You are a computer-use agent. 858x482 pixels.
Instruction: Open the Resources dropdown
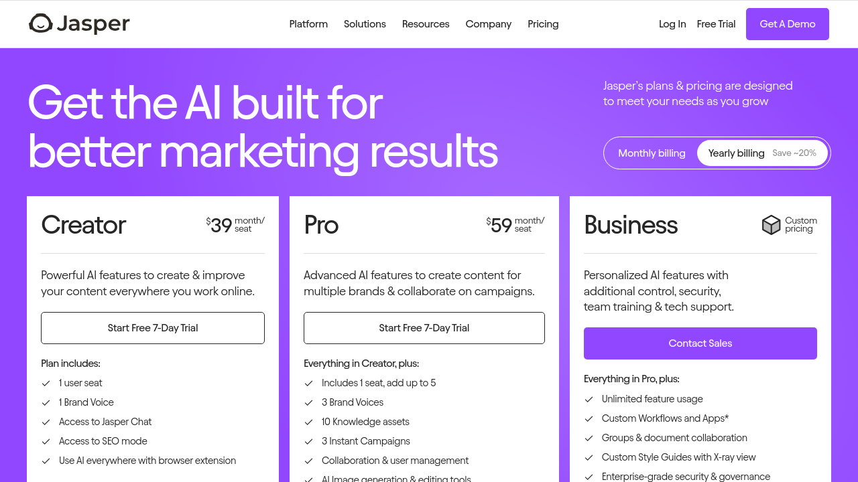point(426,24)
